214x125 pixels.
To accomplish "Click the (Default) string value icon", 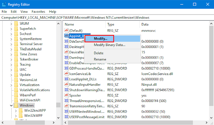I will pos(67,30).
